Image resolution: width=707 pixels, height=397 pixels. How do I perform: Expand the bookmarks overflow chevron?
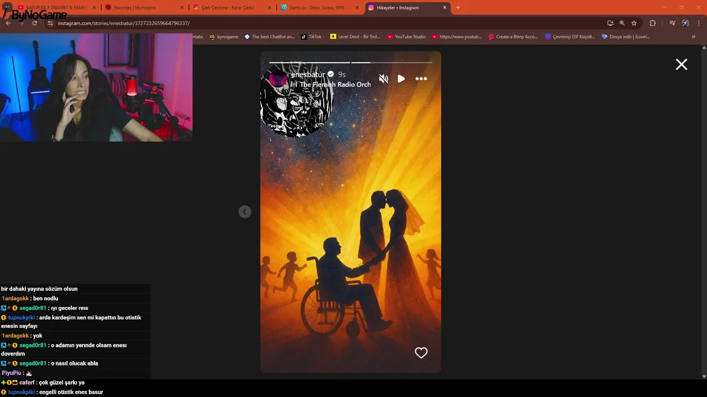click(694, 37)
